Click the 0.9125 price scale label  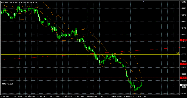[x=183, y=93]
